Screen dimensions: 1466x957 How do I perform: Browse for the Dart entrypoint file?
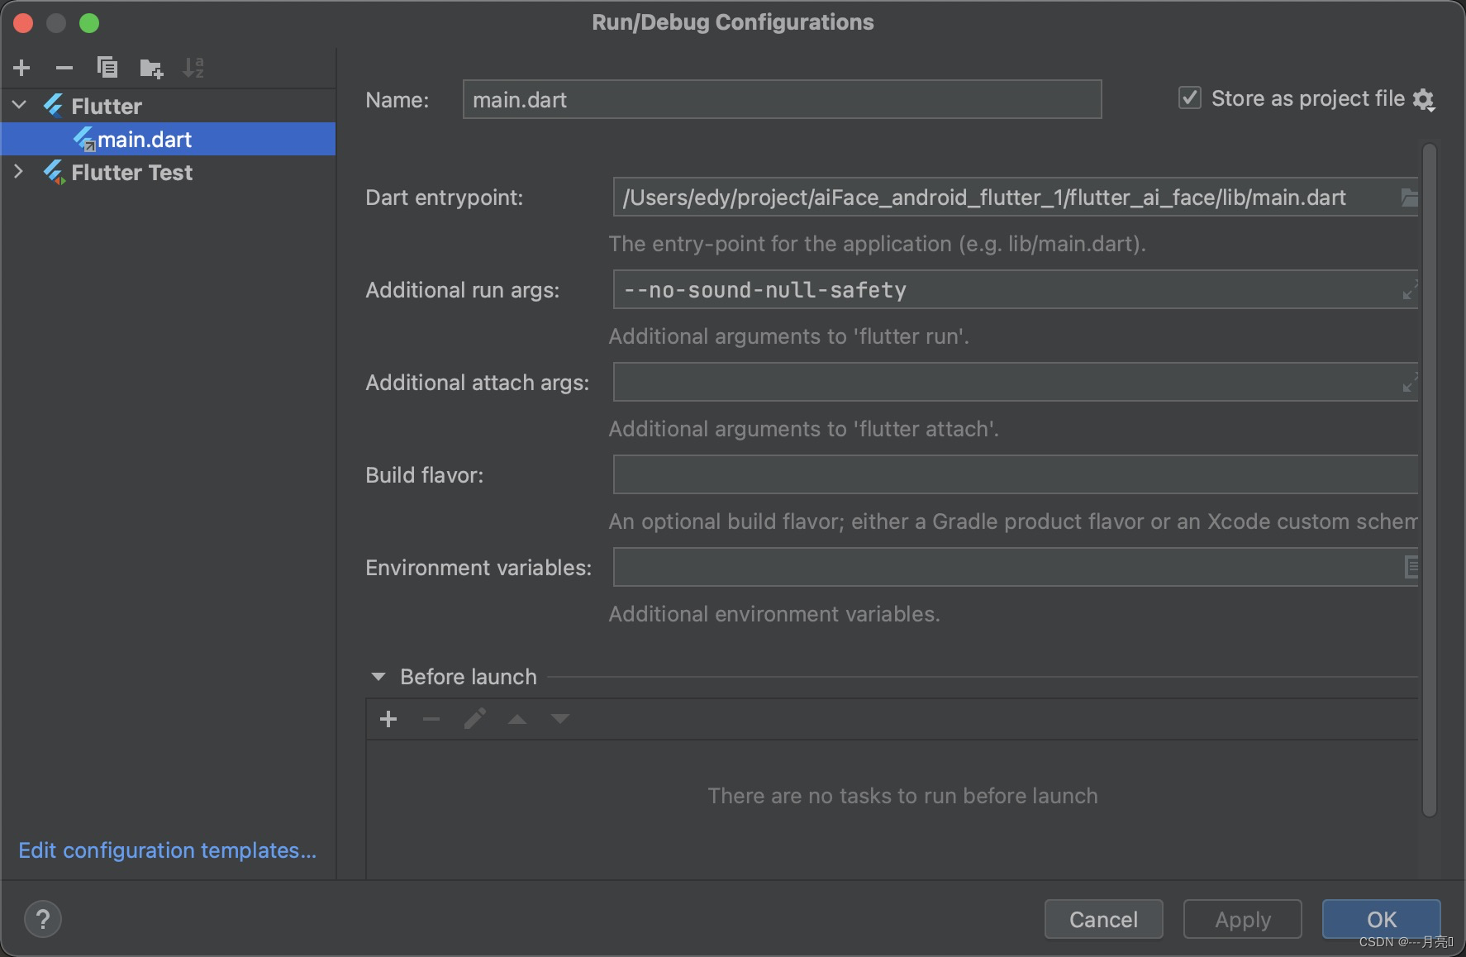[1409, 198]
